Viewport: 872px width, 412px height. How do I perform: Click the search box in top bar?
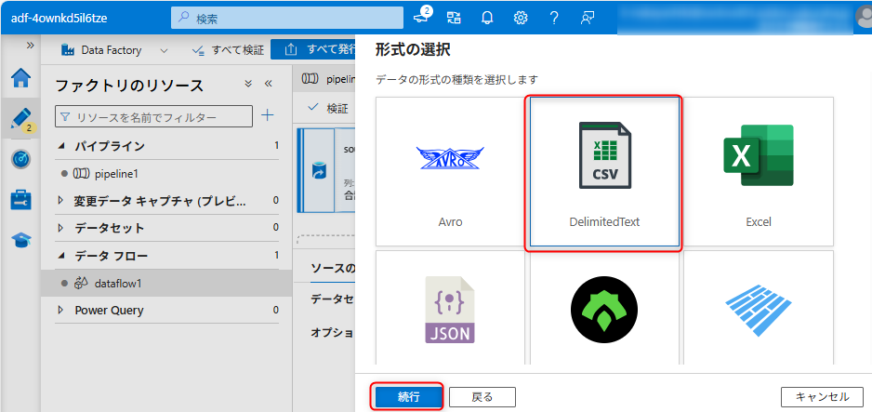(287, 18)
